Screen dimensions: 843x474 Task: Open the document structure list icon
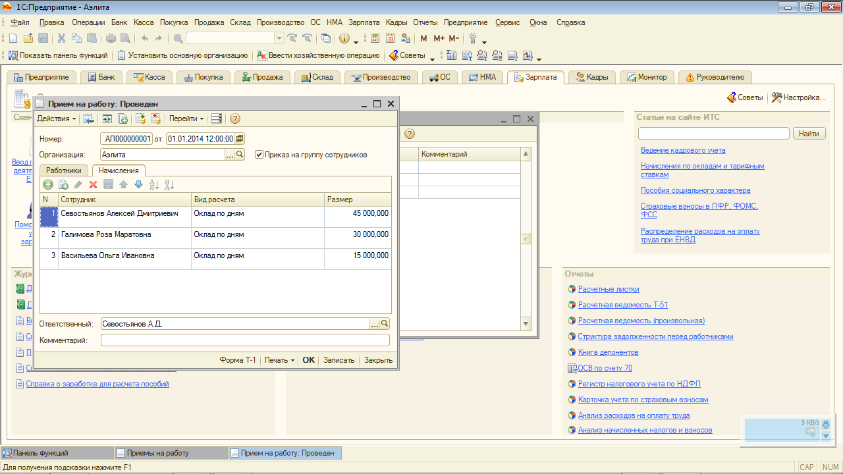217,119
